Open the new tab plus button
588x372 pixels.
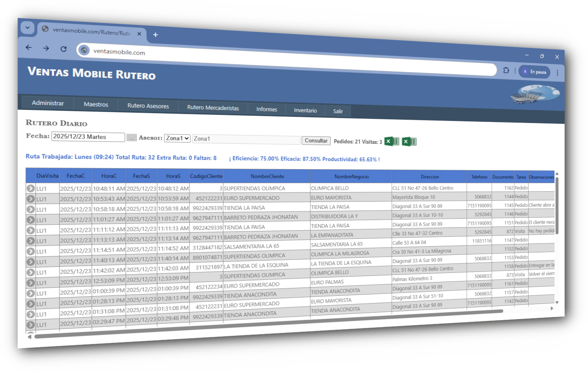(155, 35)
